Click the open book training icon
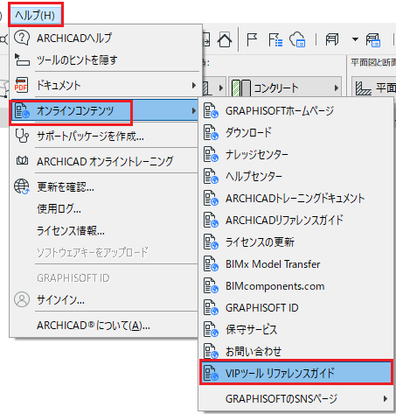The height and width of the screenshot is (414, 396). pos(22,160)
